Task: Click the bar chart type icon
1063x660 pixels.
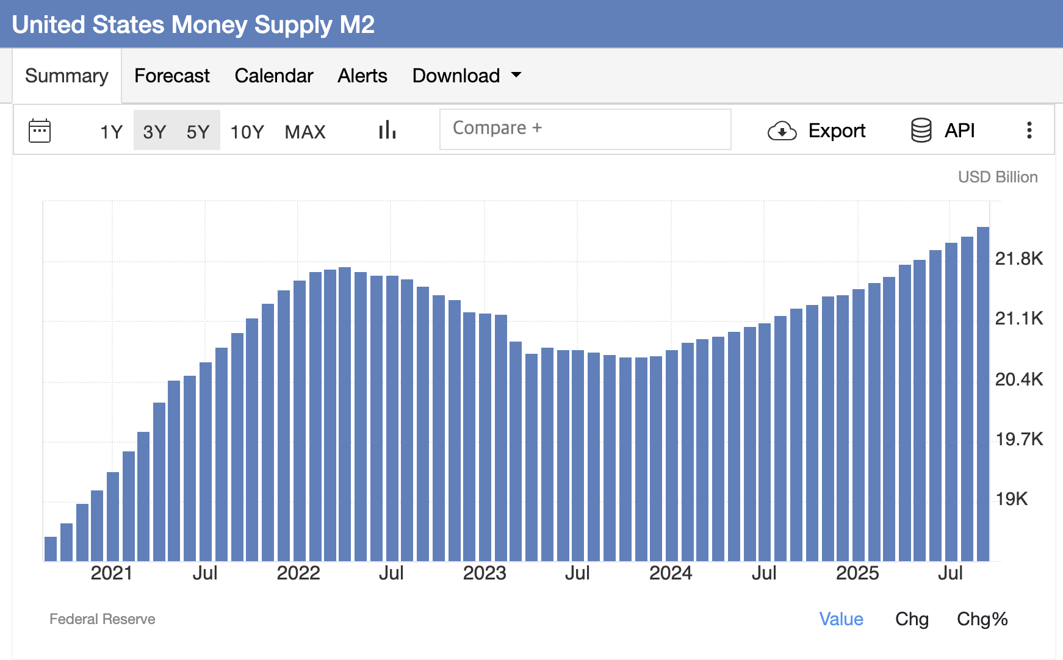Action: pos(387,130)
